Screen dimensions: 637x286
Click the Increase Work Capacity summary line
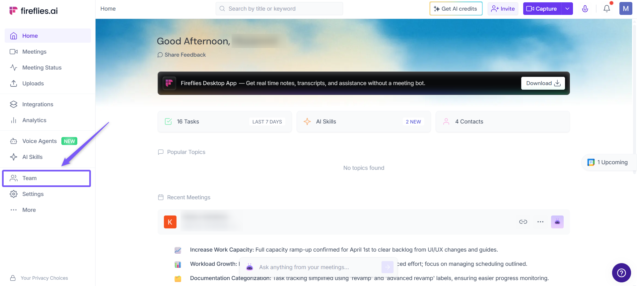click(344, 250)
